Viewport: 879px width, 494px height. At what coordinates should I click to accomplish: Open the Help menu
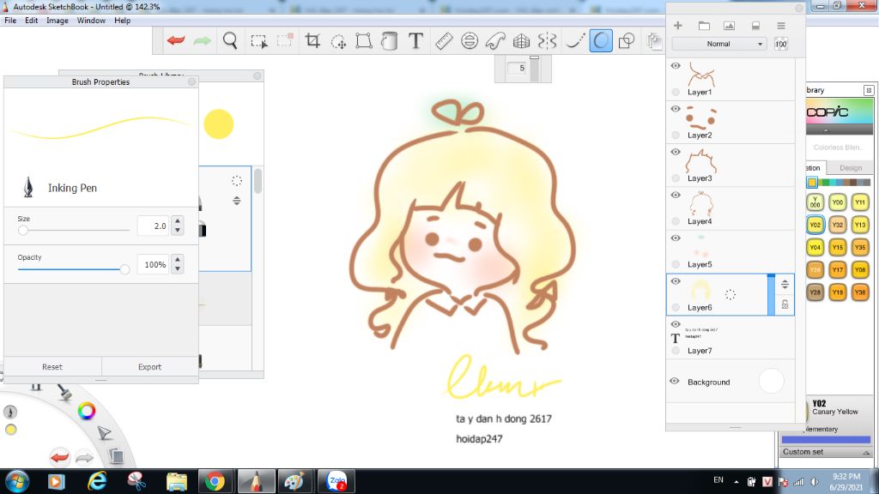122,21
